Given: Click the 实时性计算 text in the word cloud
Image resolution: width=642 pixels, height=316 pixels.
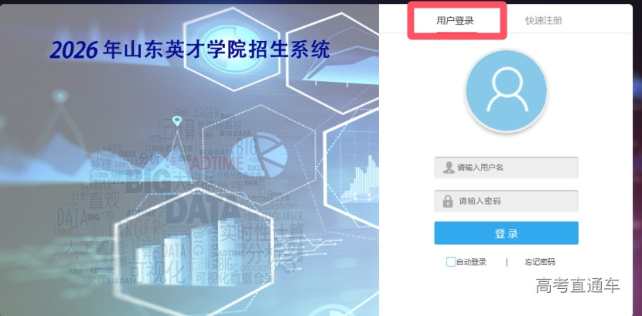Looking at the screenshot, I should coord(262,233).
